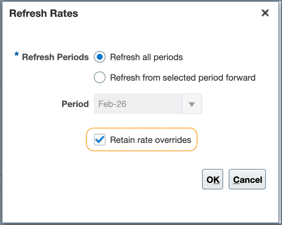Click the Refresh from selected period forward label
Viewport: 282px width, 225px height.
point(183,78)
